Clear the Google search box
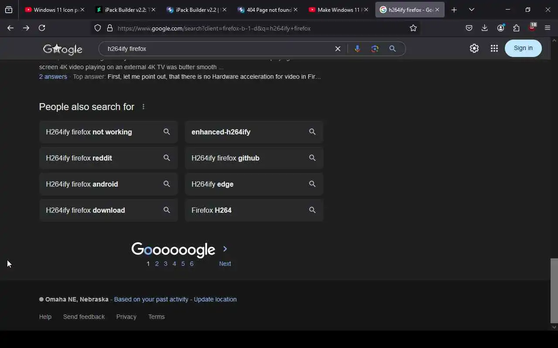 point(337,49)
